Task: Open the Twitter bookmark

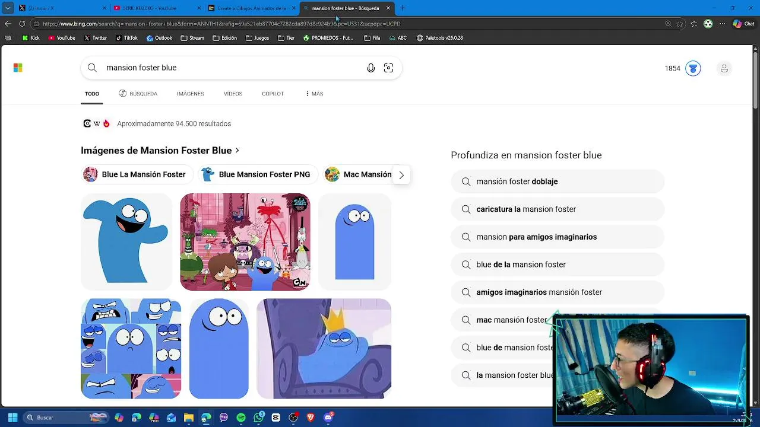Action: point(96,38)
